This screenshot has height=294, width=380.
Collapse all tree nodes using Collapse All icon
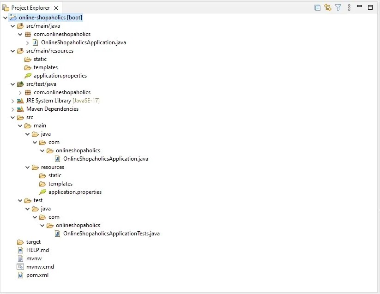tap(317, 7)
